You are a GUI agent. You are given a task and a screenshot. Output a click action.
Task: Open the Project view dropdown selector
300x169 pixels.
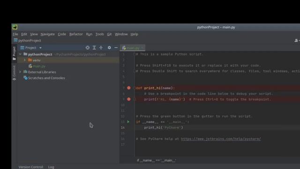coord(31,48)
